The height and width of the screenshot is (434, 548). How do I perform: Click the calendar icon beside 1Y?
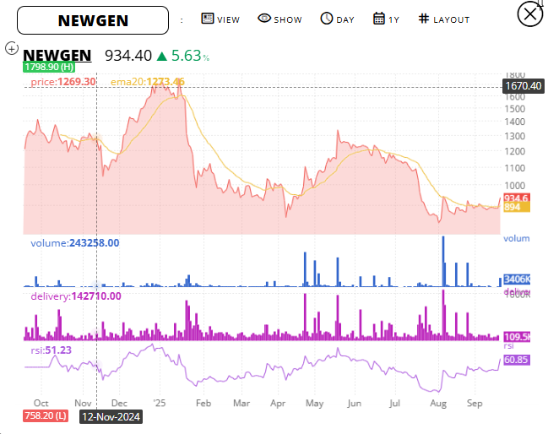coord(379,19)
